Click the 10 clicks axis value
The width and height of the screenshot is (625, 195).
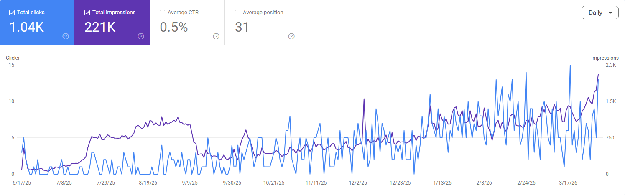11,101
